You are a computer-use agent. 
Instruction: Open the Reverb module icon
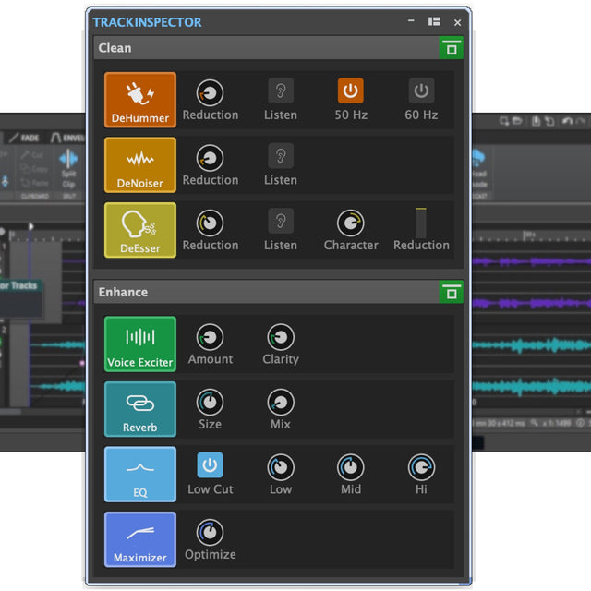(139, 409)
